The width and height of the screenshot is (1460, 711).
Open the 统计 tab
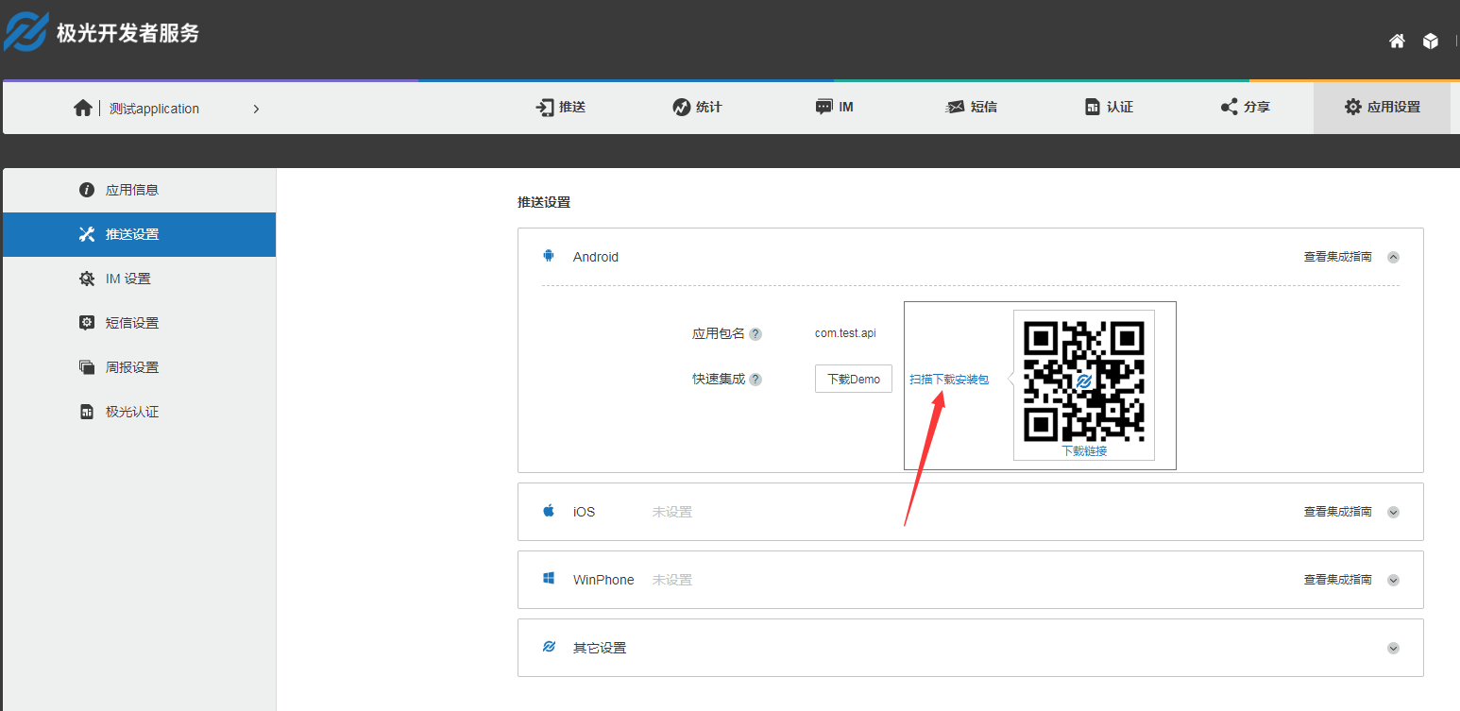coord(697,107)
